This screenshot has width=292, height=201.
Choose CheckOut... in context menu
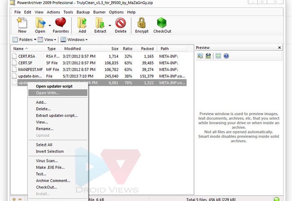click(x=58, y=187)
